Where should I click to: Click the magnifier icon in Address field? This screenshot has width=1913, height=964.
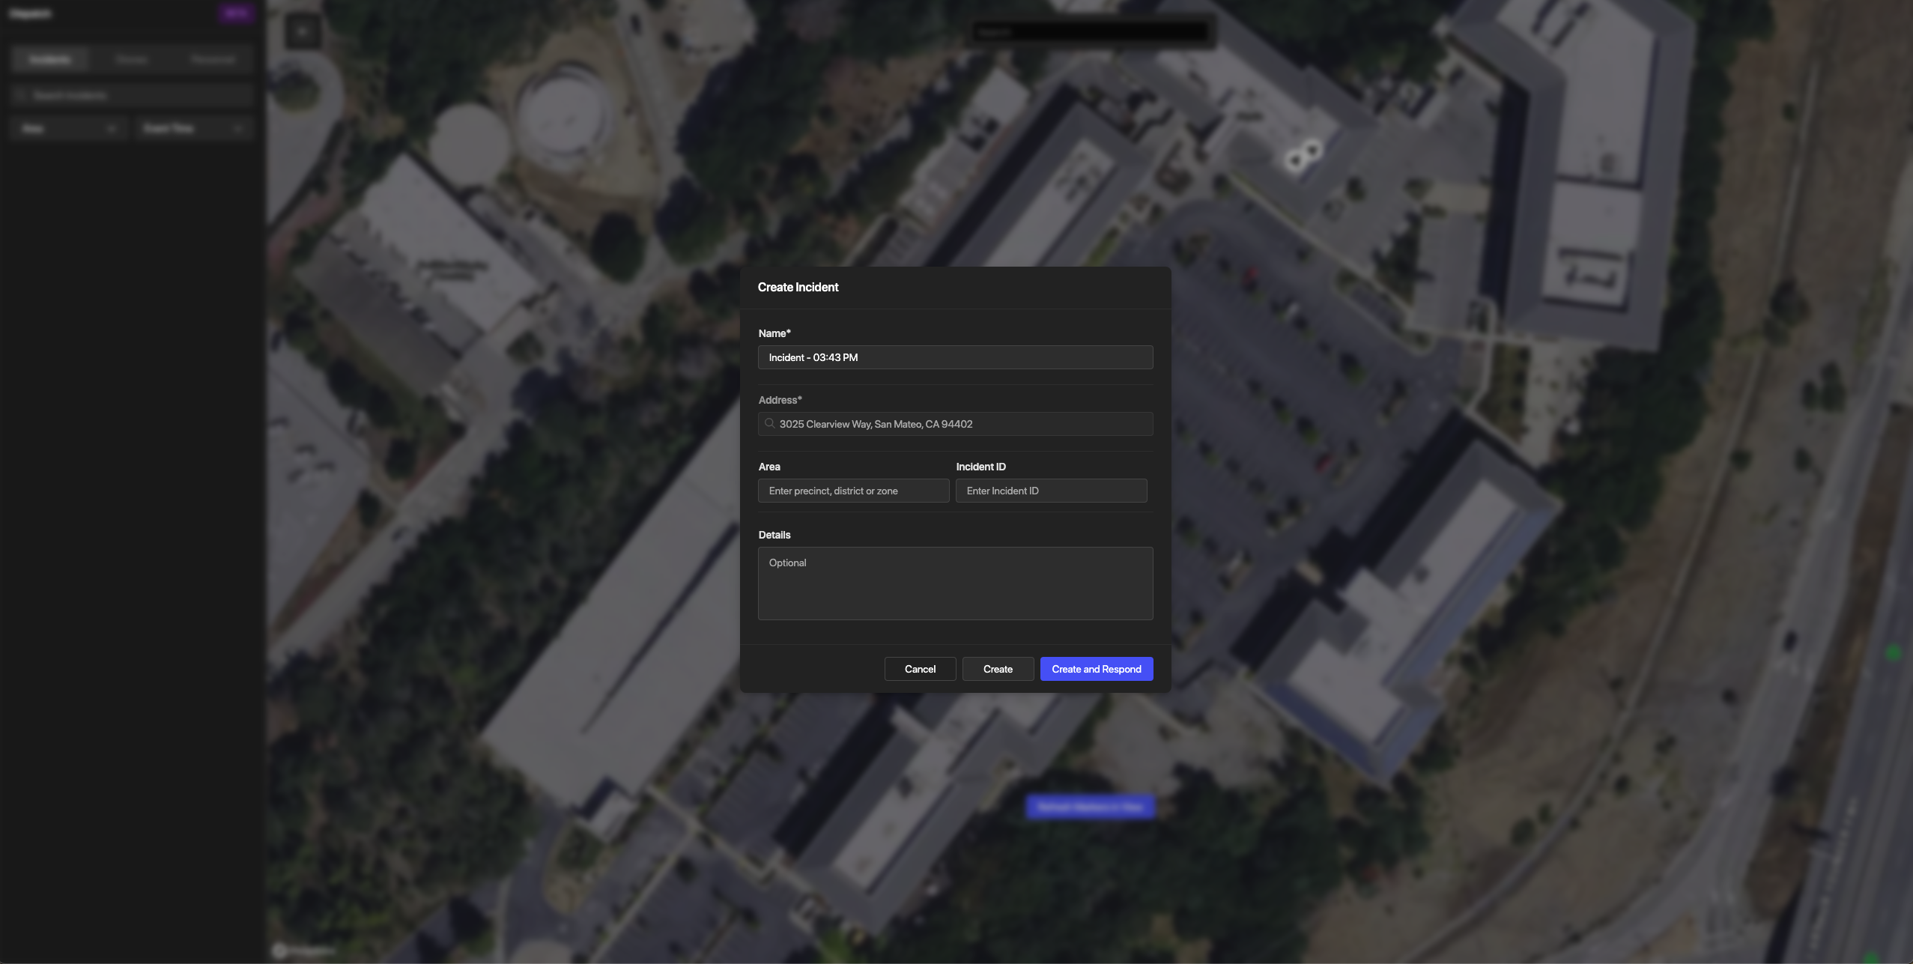(x=769, y=424)
